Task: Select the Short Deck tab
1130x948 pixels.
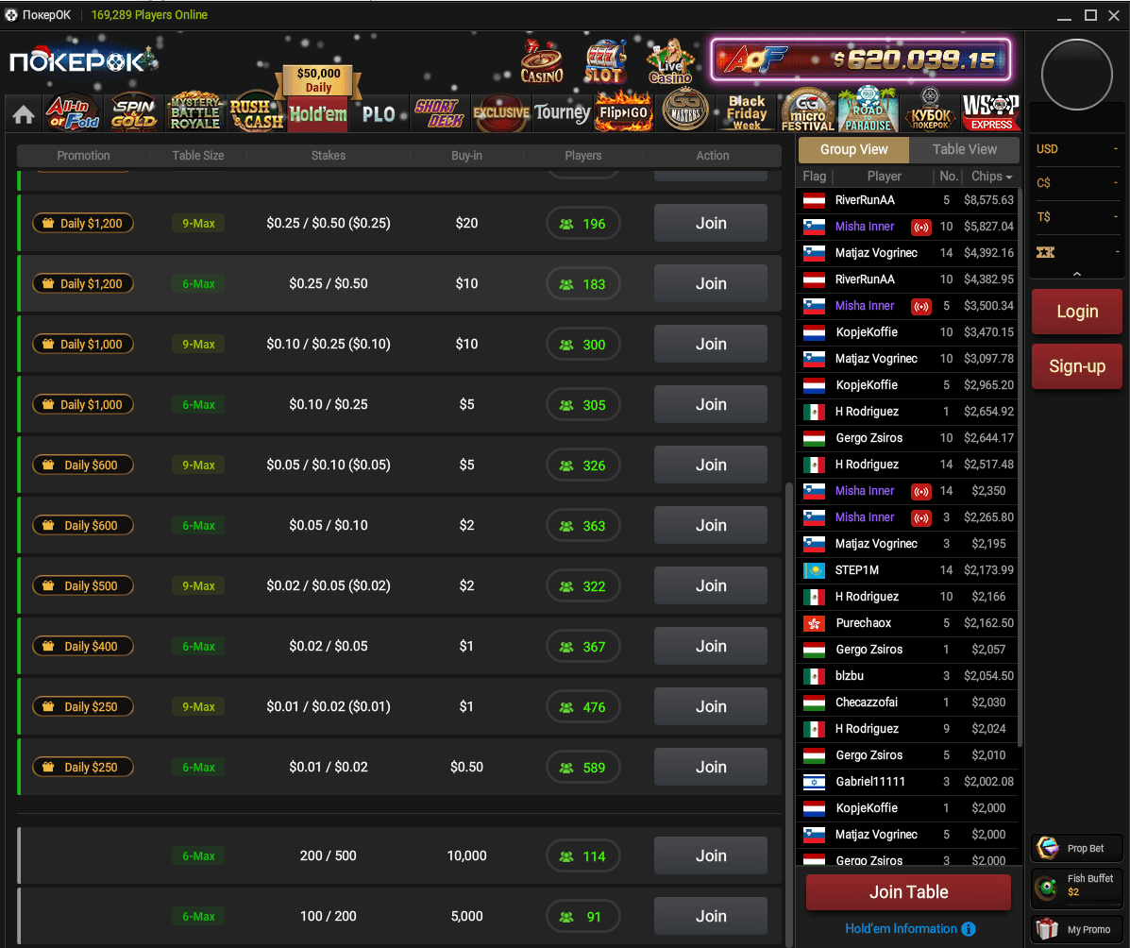Action: click(x=439, y=113)
